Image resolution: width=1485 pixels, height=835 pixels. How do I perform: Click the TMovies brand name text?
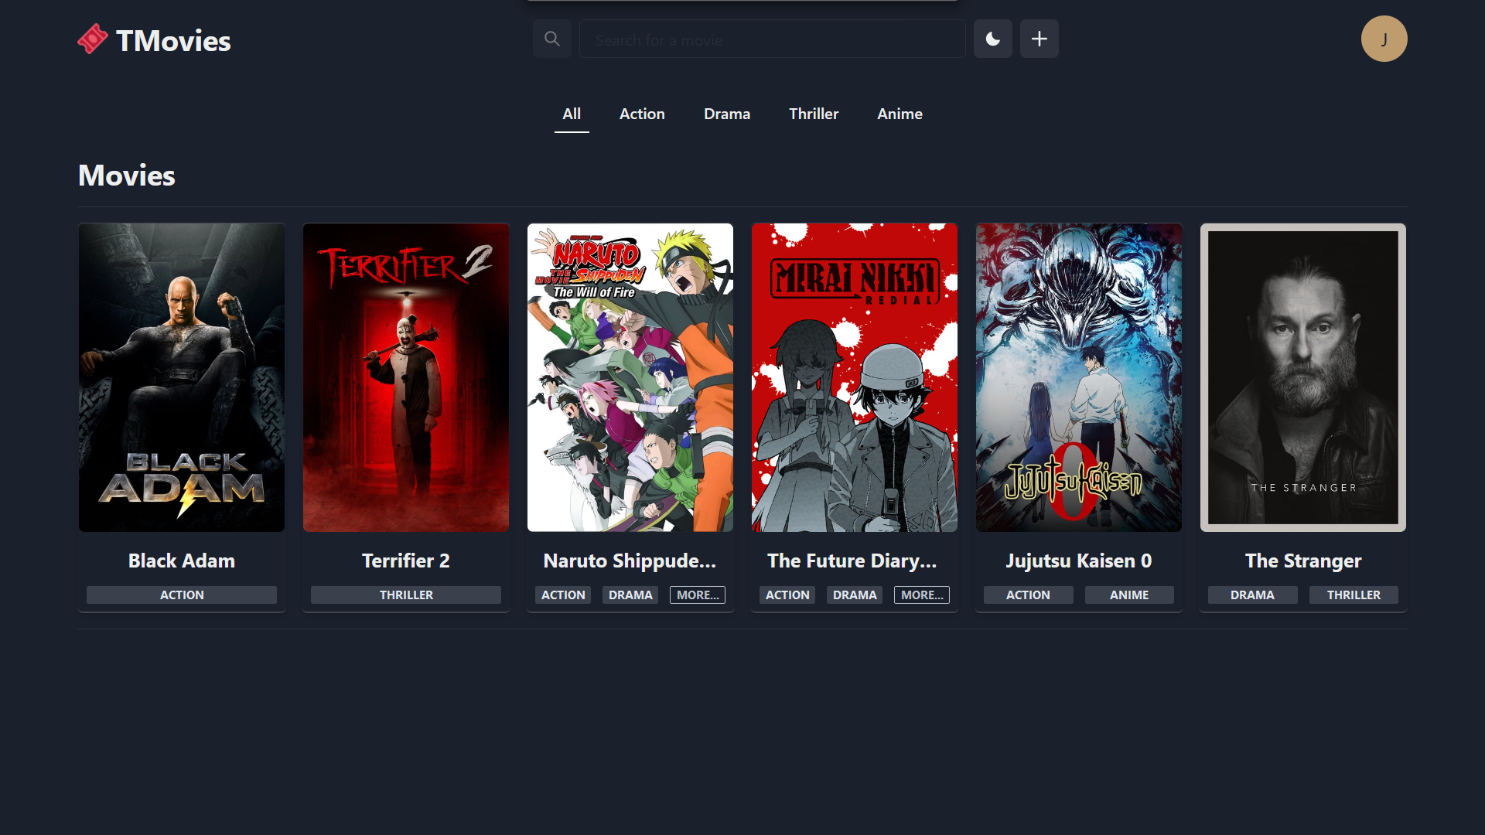(x=173, y=40)
